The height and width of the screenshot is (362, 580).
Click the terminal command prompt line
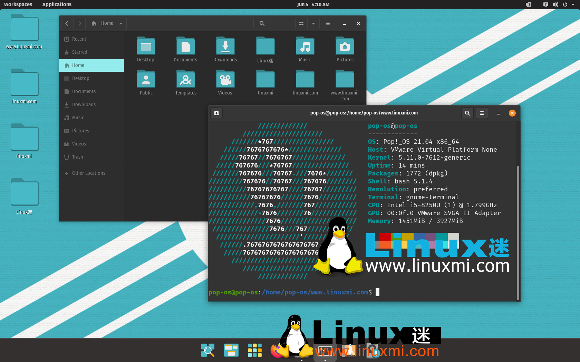point(294,292)
